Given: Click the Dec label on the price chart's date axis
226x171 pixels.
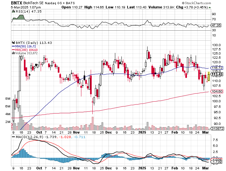Looking at the screenshot, I should [108, 132].
